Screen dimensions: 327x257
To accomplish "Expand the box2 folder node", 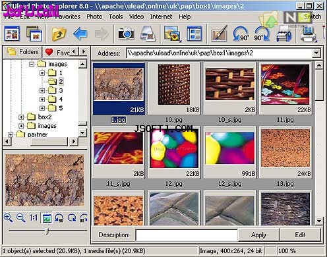I will [x=21, y=117].
